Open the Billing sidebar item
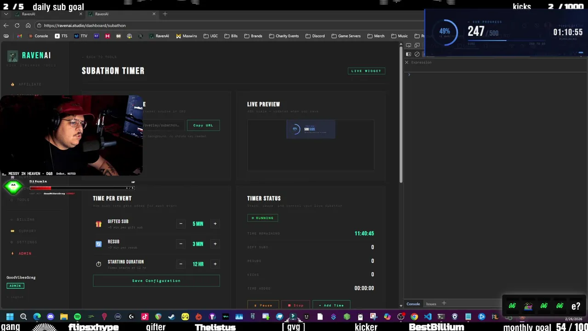Screen dimensions: 588x331 pyautogui.click(x=23, y=220)
